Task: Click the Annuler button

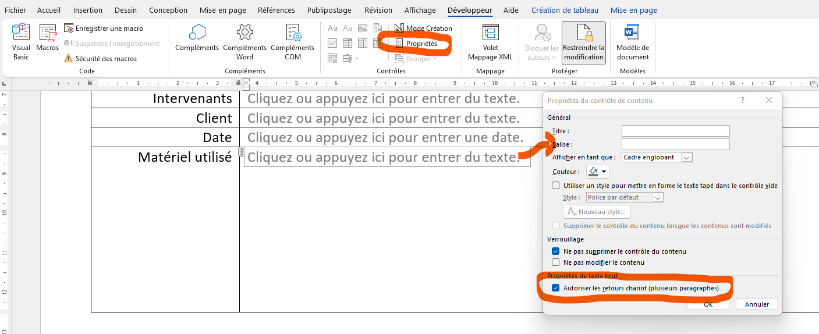Action: (x=757, y=304)
